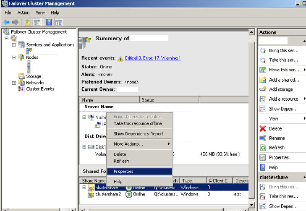Click the Up one level toolbar icon
The height and width of the screenshot is (211, 306).
[x=28, y=22]
